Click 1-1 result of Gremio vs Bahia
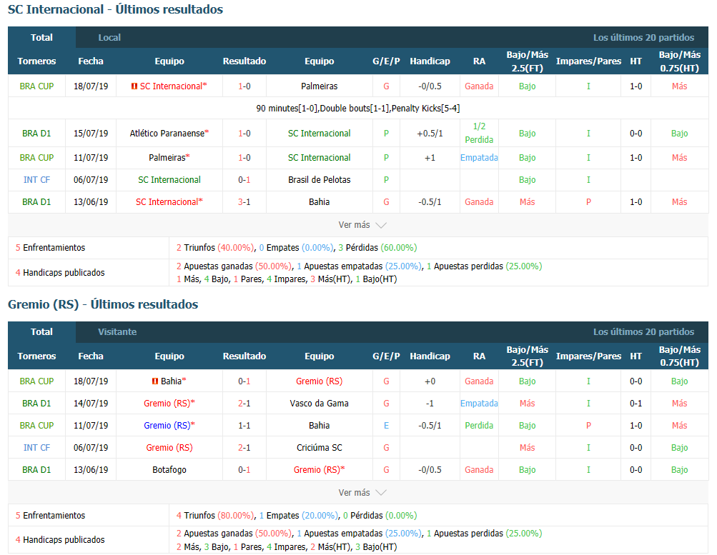Image resolution: width=717 pixels, height=555 pixels. pyautogui.click(x=244, y=425)
